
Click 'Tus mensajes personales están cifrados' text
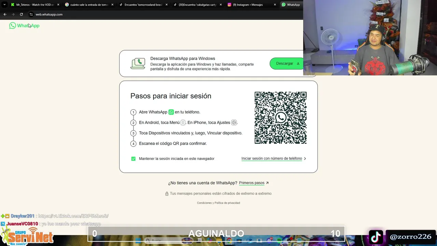point(221,193)
